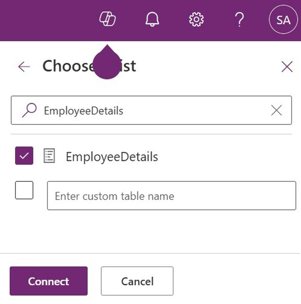Close the Choose a list panel
Viewport: 301px width, 304px height.
point(287,67)
